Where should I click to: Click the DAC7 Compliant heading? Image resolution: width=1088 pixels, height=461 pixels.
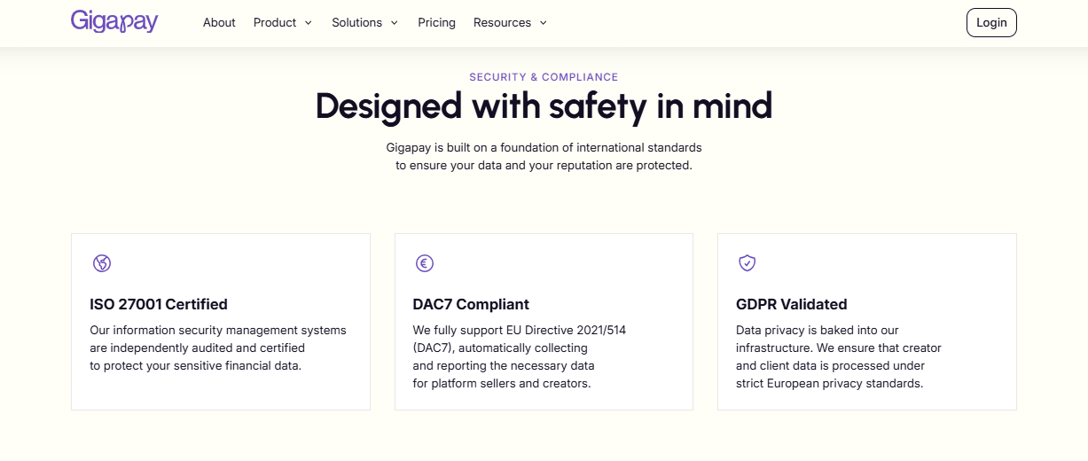coord(471,304)
